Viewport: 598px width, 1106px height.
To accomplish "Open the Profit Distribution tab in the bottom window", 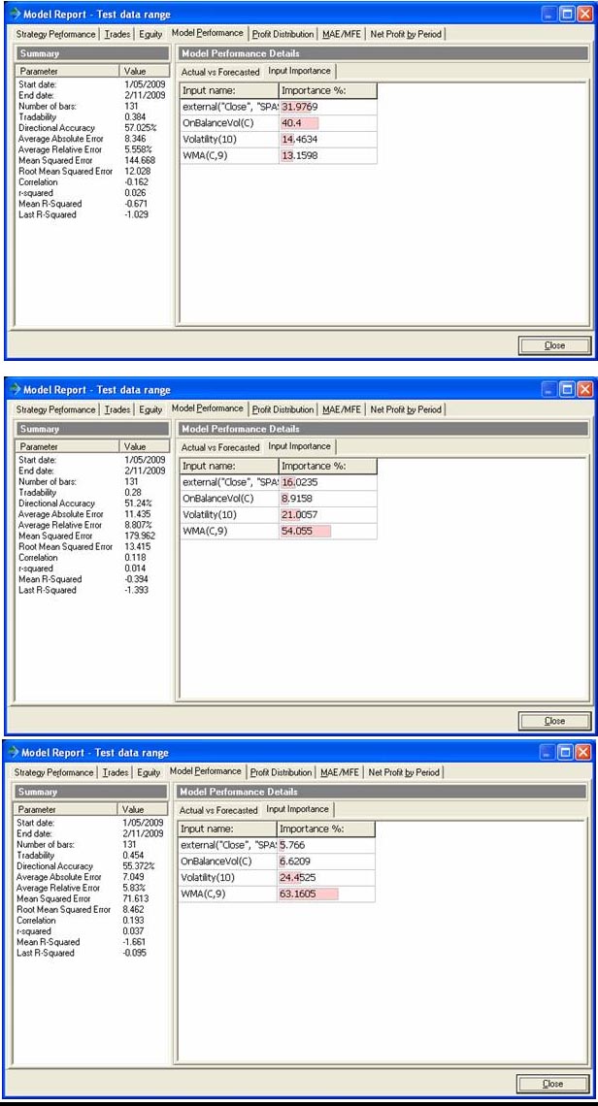I will (282, 772).
